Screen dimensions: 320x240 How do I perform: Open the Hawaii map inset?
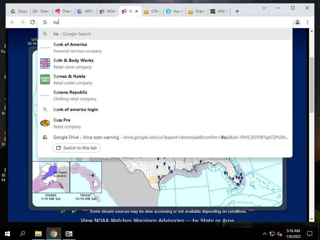[86, 177]
